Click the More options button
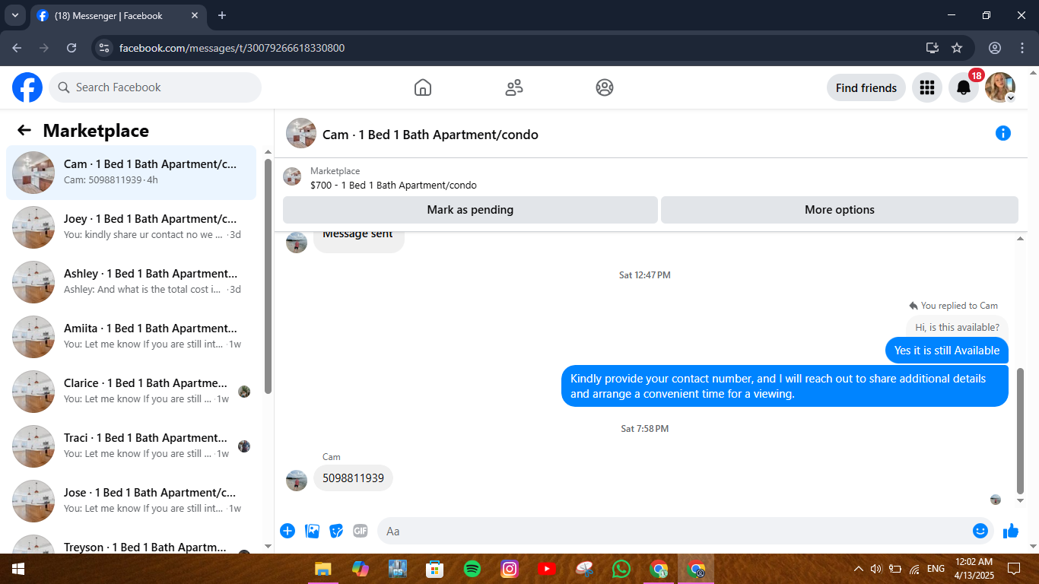Viewport: 1039px width, 584px height. point(840,210)
